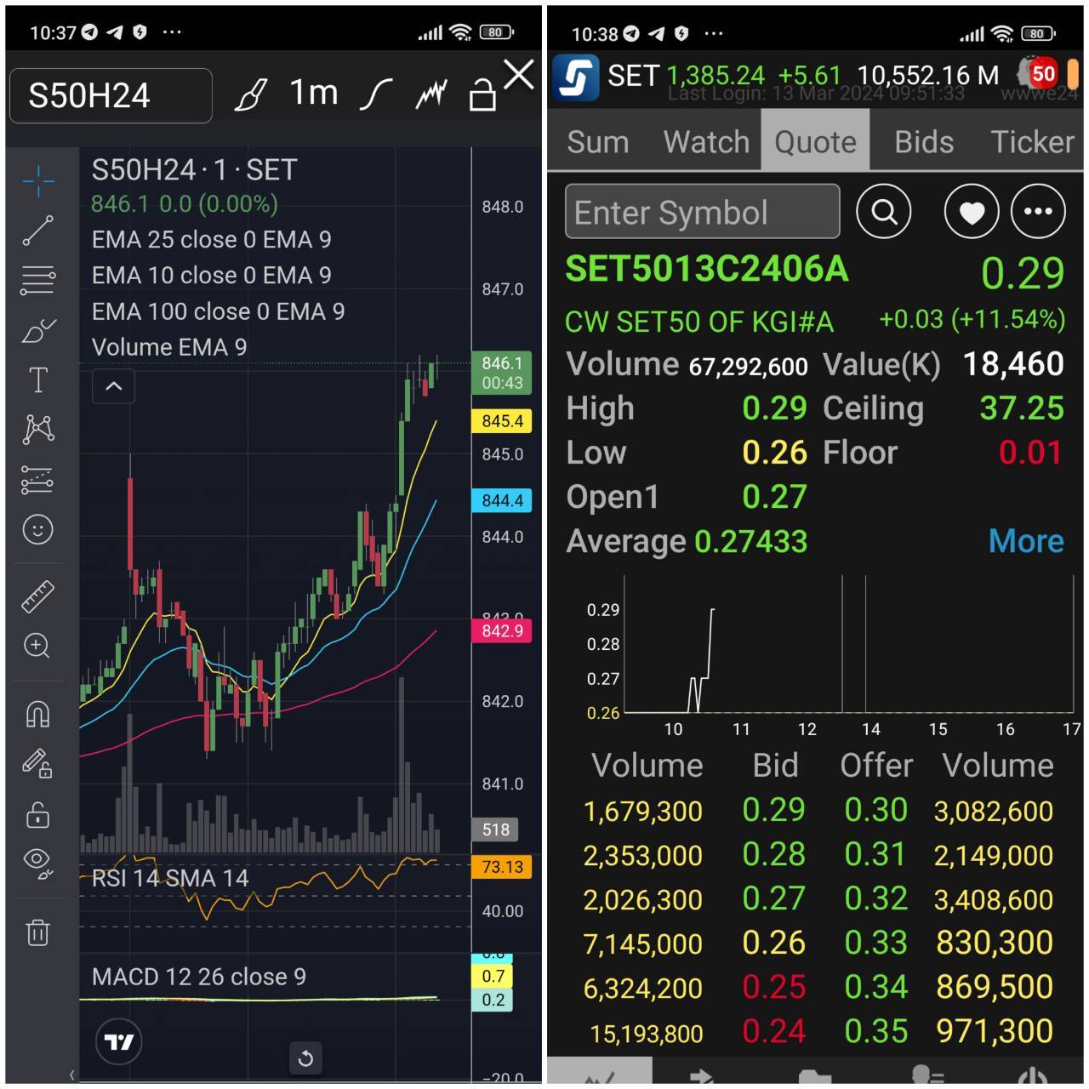This screenshot has width=1089, height=1089.
Task: Open the emoji icons tool
Action: (38, 530)
